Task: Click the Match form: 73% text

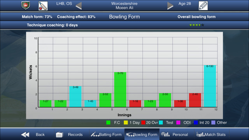Action: pos(37,17)
